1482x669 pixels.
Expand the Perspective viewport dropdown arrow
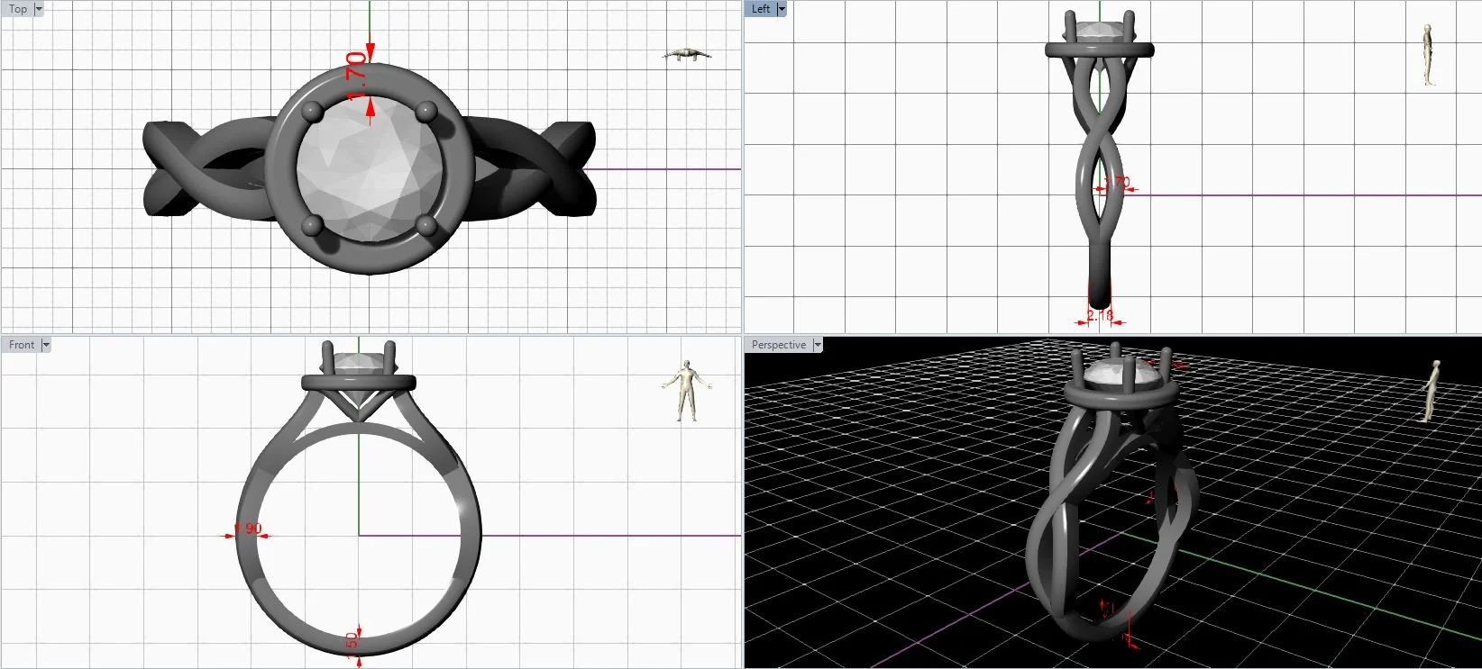tap(818, 345)
